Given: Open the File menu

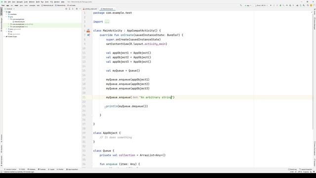Looking at the screenshot, I should click(5, 2).
